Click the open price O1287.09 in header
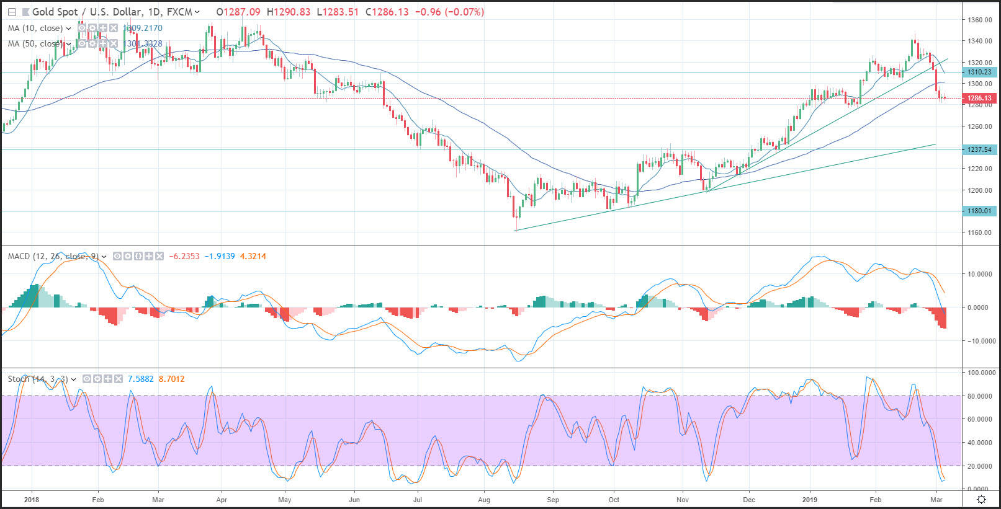Image resolution: width=1001 pixels, height=509 pixels. [x=239, y=12]
